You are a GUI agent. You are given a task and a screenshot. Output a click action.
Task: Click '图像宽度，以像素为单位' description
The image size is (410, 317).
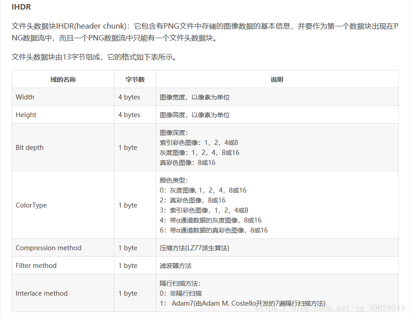pyautogui.click(x=195, y=97)
